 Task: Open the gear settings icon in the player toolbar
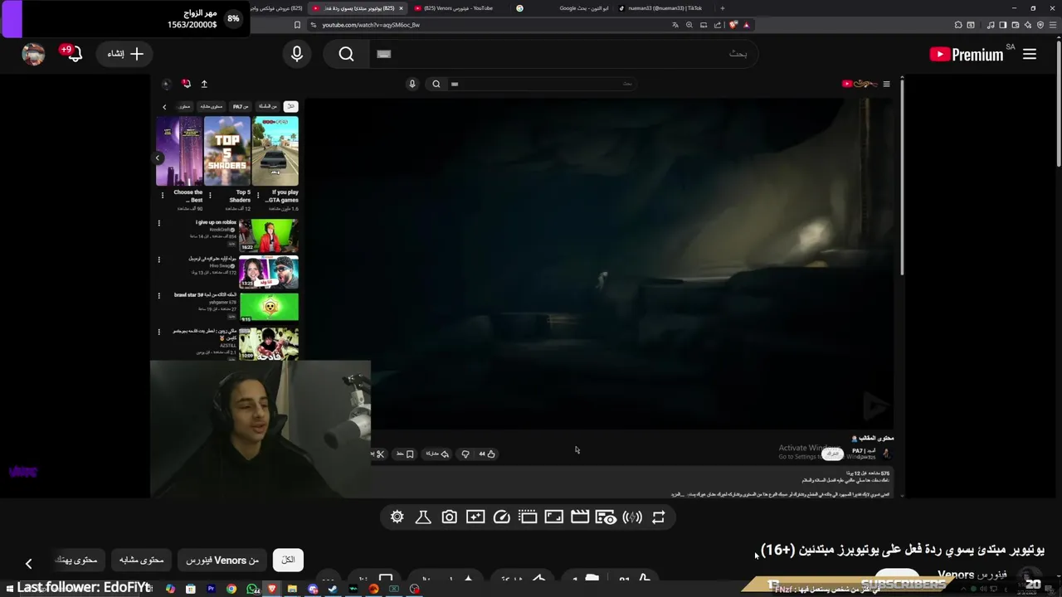(x=397, y=517)
